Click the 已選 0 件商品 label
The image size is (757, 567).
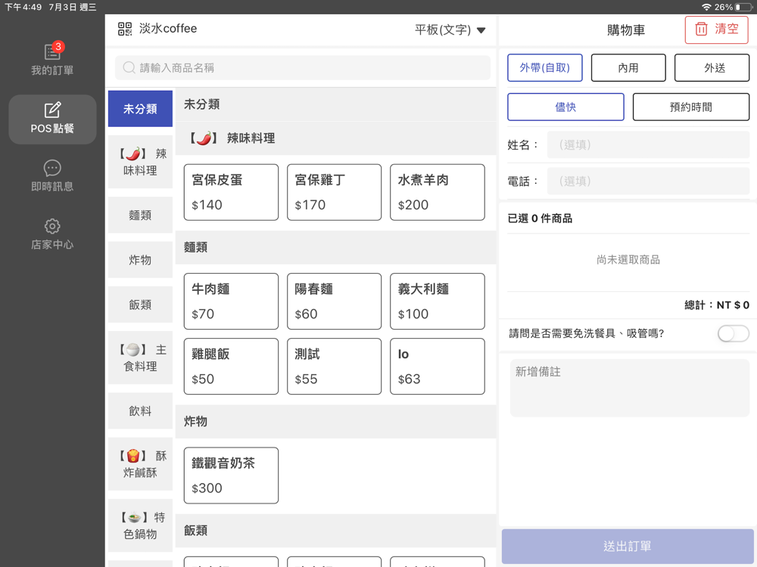(540, 218)
